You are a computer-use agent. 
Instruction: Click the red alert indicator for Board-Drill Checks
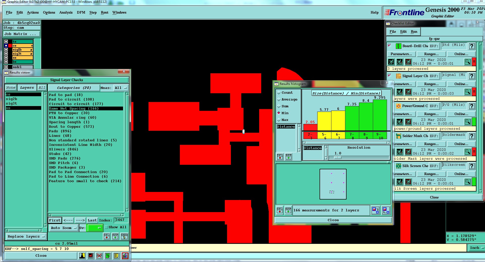click(x=474, y=62)
